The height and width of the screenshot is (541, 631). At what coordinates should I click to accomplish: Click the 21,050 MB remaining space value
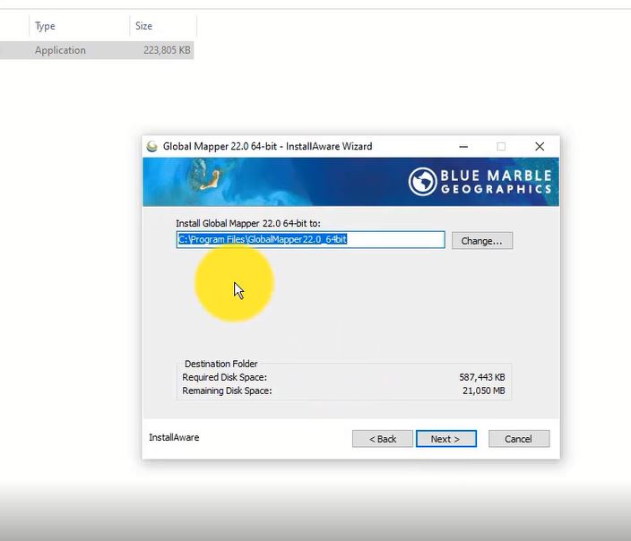[x=483, y=391]
